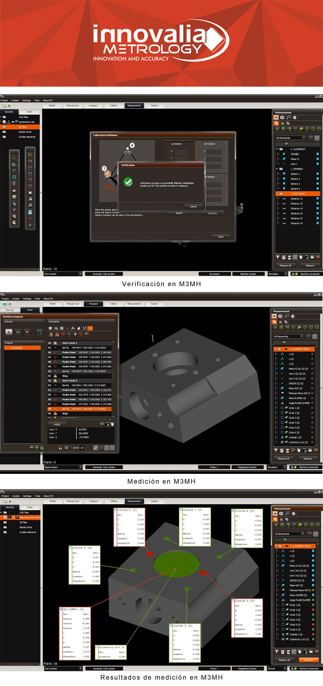Select command row 52 Start Circle 2

[79, 381]
